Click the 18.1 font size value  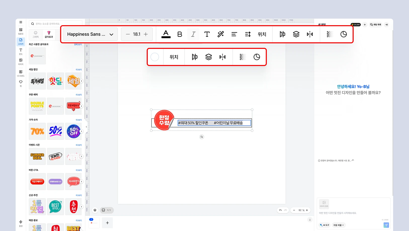[137, 34]
